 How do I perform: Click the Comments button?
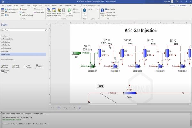coord(182,5)
